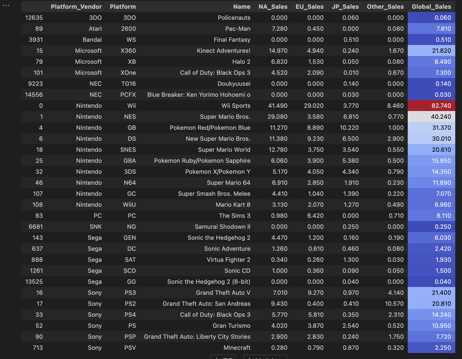
Task: Click the Platform column header
Action: pyautogui.click(x=123, y=7)
